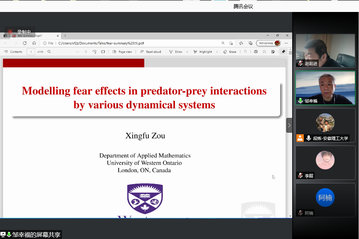Open the Draw tool dropdown arrow
The width and height of the screenshot is (359, 239).
(x=187, y=52)
